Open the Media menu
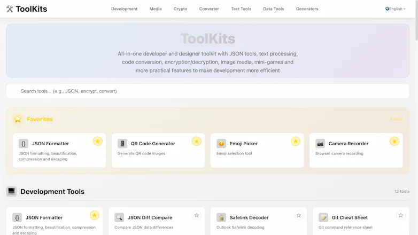The width and height of the screenshot is (418, 235). (156, 9)
